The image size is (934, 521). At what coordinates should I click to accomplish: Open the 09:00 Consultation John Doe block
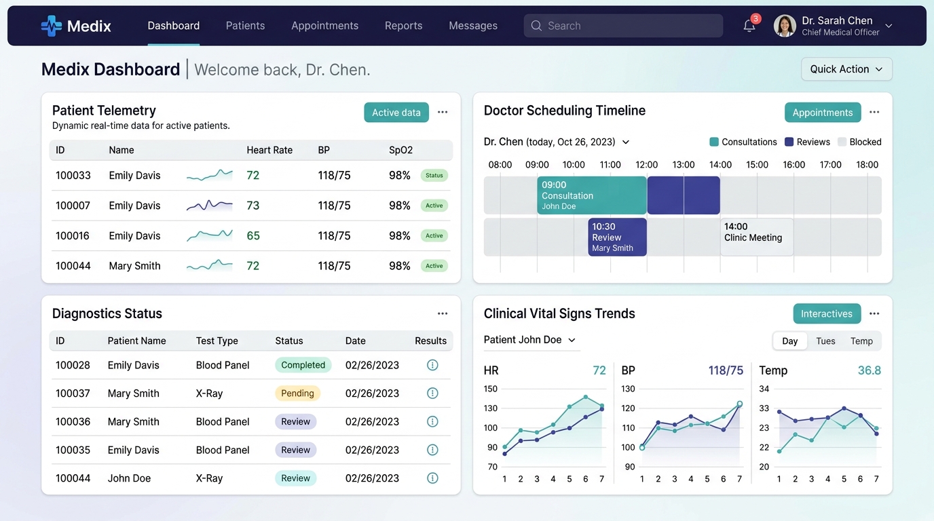[x=592, y=195]
